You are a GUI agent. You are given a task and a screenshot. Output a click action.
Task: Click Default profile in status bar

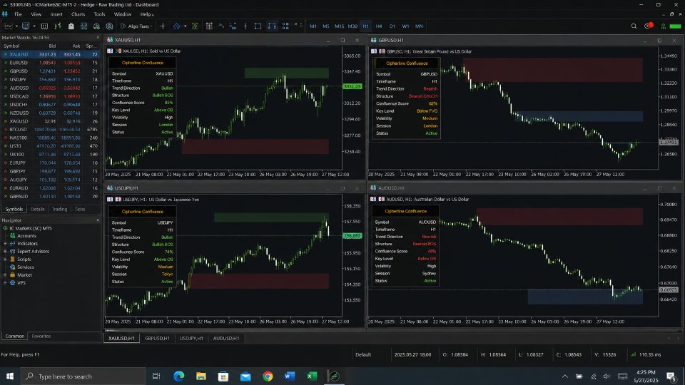[x=363, y=354]
